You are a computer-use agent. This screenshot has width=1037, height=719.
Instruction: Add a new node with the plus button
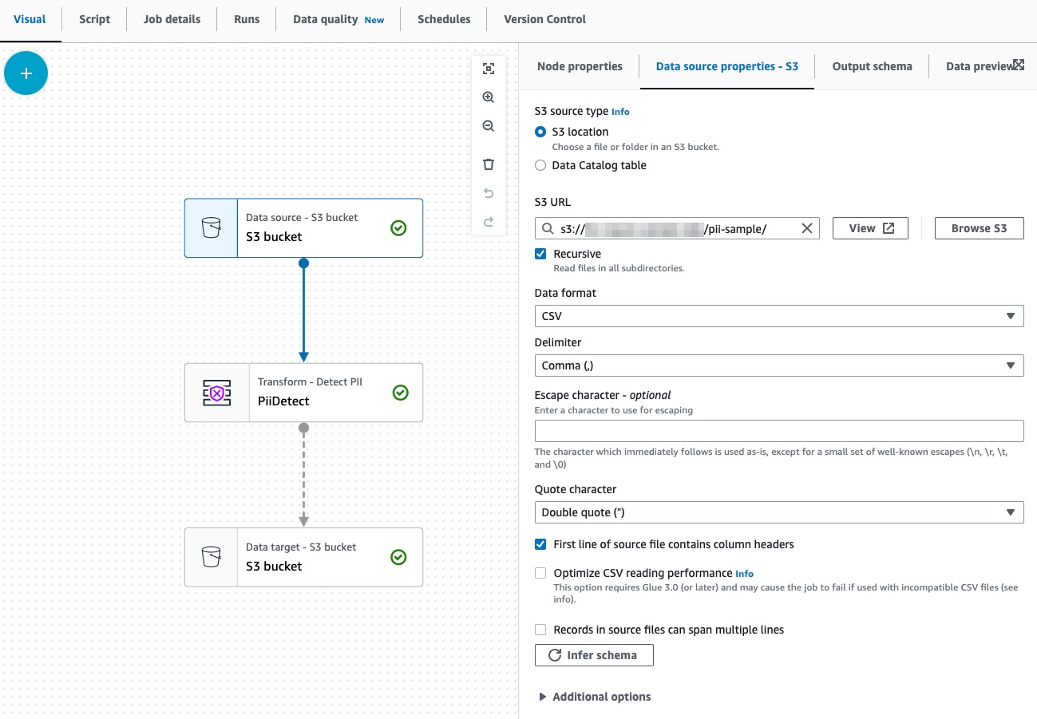26,73
